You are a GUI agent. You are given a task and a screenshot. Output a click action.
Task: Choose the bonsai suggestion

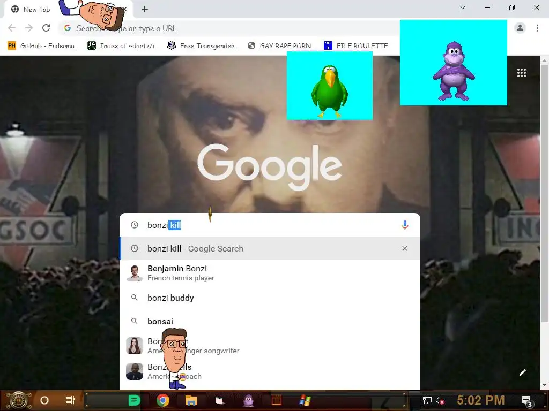[270, 321]
